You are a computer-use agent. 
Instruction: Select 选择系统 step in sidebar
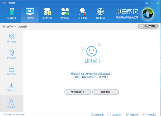click(x=11, y=55)
